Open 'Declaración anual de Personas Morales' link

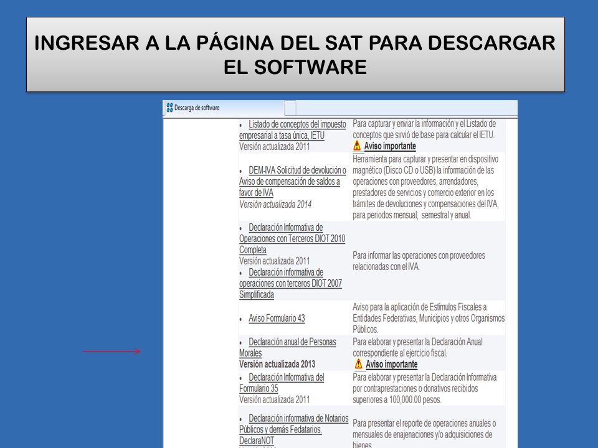tap(288, 347)
